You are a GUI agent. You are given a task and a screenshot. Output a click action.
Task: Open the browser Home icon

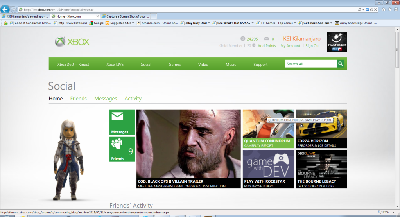(x=384, y=9)
